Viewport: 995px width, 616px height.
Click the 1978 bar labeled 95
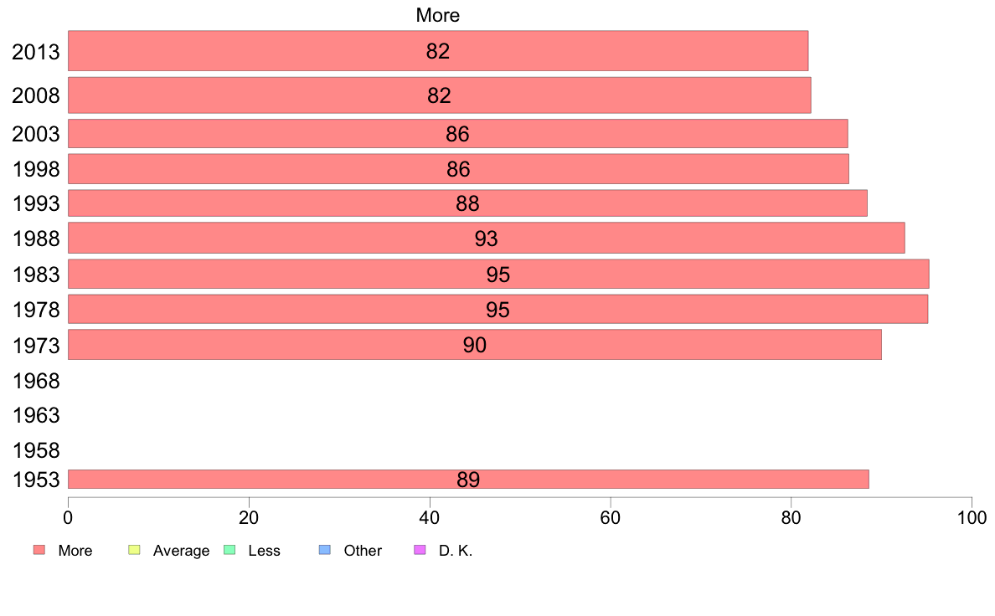[497, 309]
